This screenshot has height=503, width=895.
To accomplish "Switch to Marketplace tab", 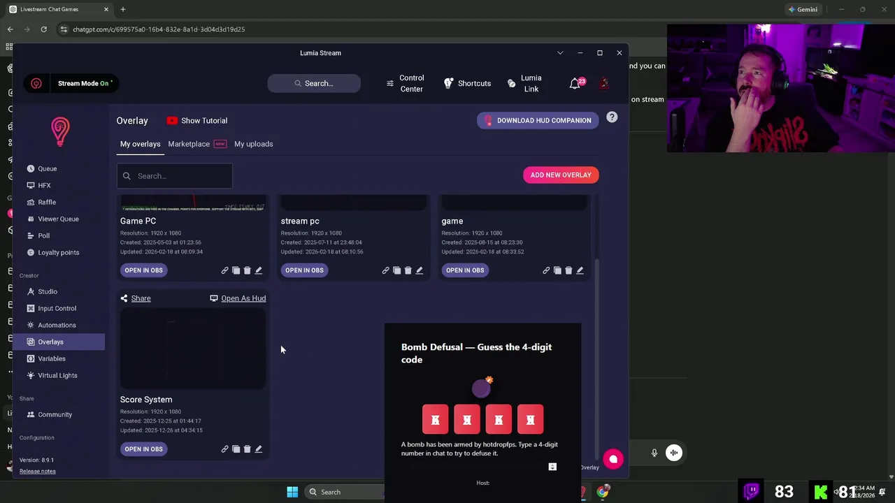I will (x=196, y=144).
